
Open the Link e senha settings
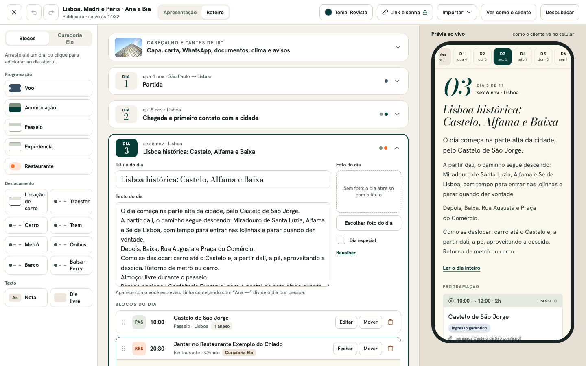405,12
